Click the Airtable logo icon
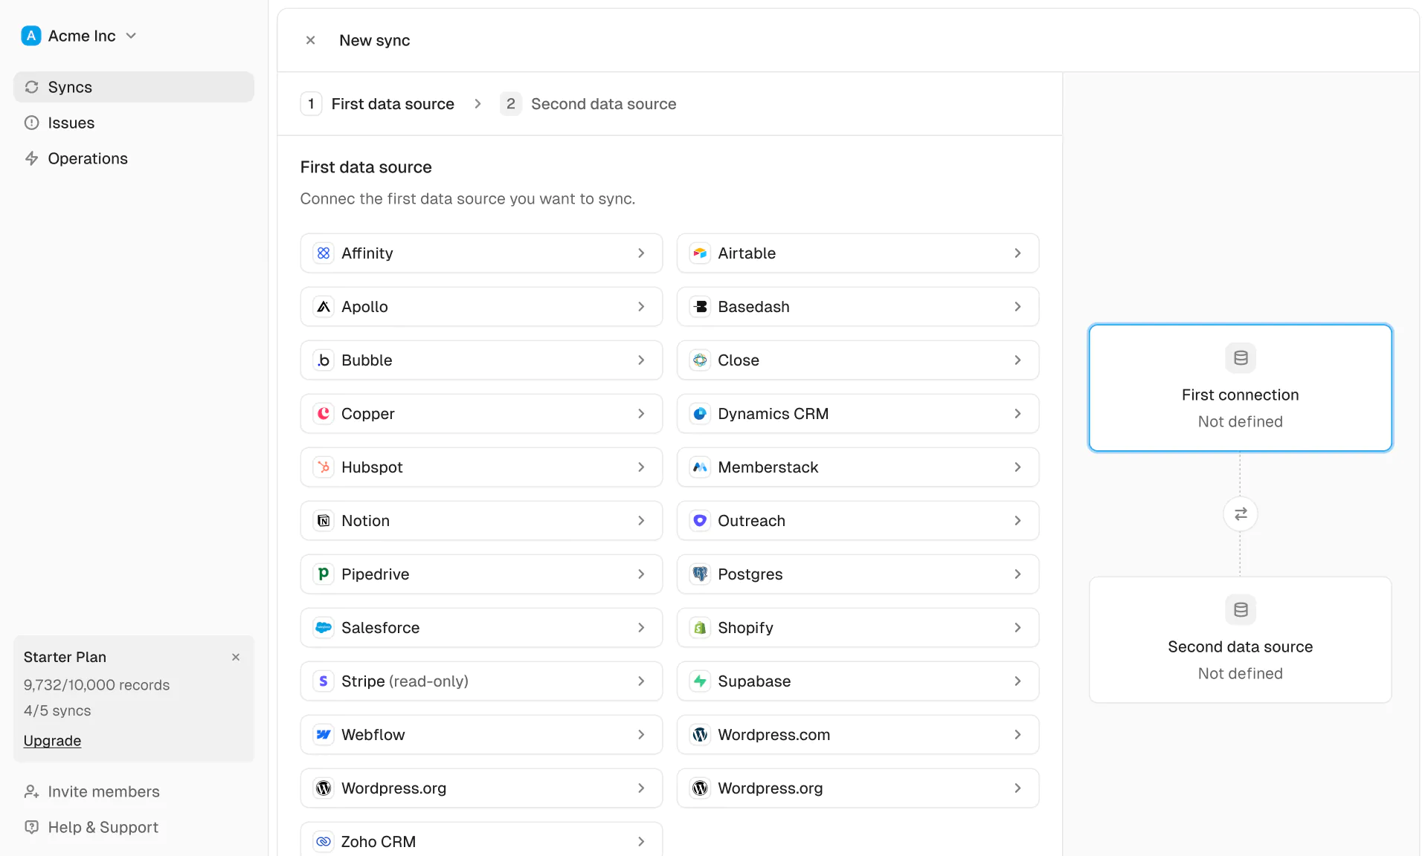This screenshot has height=856, width=1428. click(x=700, y=253)
